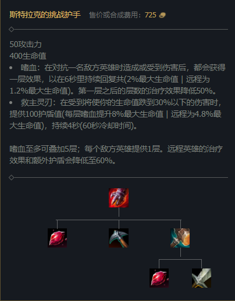This screenshot has height=301, width=235.
Task: Select the Pickaxe component icon
Action: [x=119, y=238]
